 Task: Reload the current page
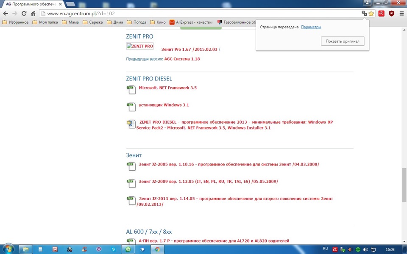tap(24, 14)
